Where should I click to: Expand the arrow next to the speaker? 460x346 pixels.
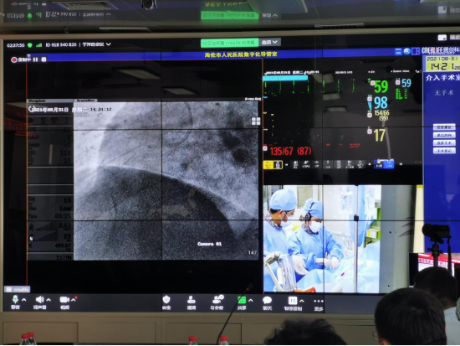pos(49,300)
